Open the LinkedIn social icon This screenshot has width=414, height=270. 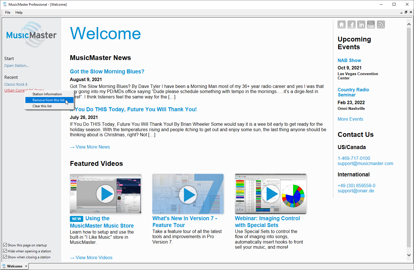(361, 25)
